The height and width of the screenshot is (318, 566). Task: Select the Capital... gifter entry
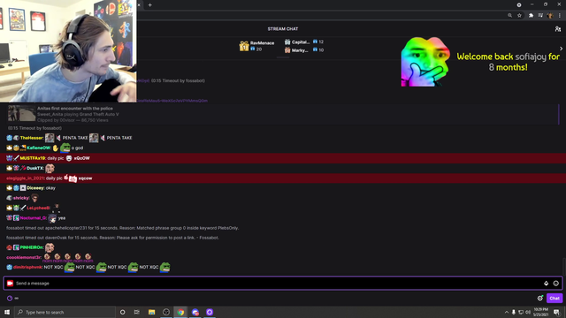[303, 42]
